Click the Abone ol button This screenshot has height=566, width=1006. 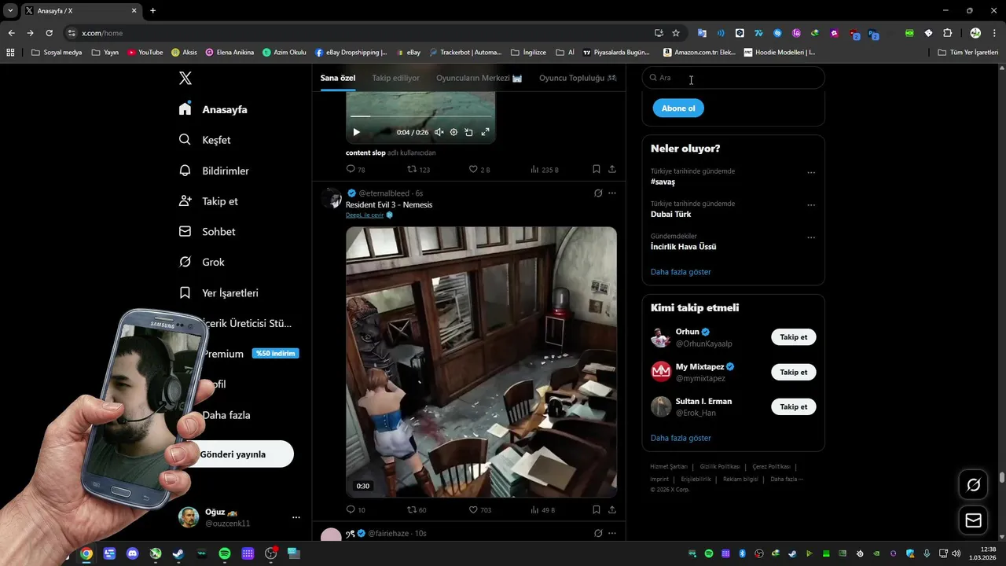click(678, 108)
